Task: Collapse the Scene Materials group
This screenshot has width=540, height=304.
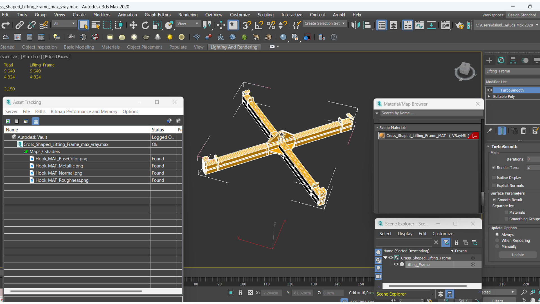Action: tap(377, 128)
